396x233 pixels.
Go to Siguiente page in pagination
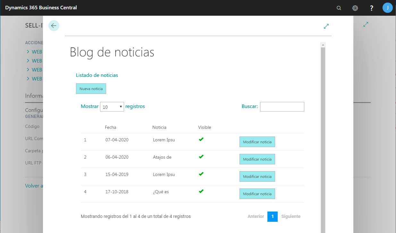pyautogui.click(x=291, y=216)
